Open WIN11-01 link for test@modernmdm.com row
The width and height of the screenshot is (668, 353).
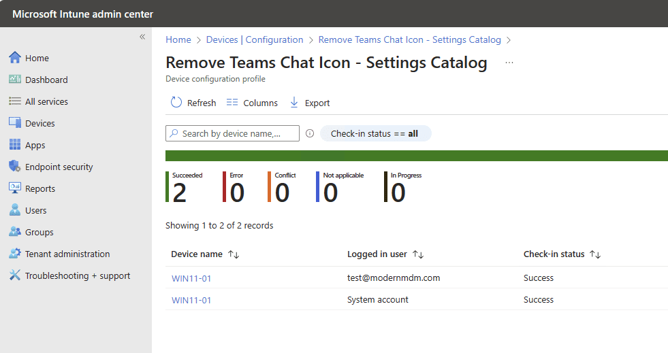click(x=191, y=279)
